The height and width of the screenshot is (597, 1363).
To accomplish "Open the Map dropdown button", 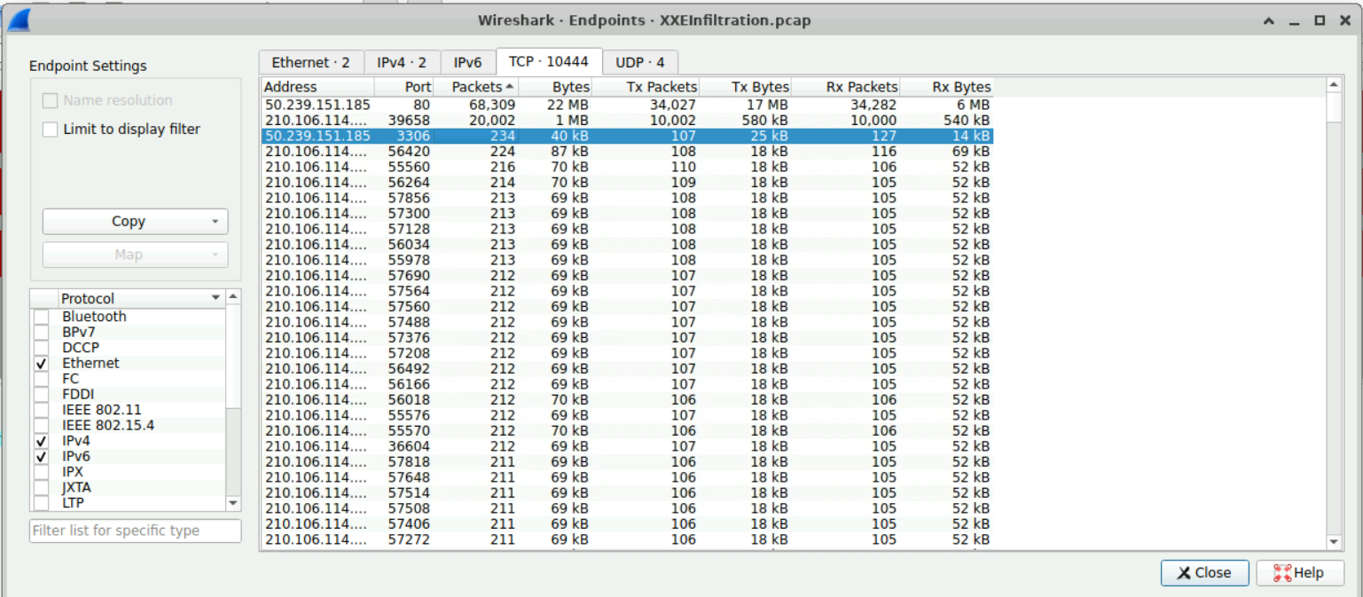I will (x=136, y=255).
